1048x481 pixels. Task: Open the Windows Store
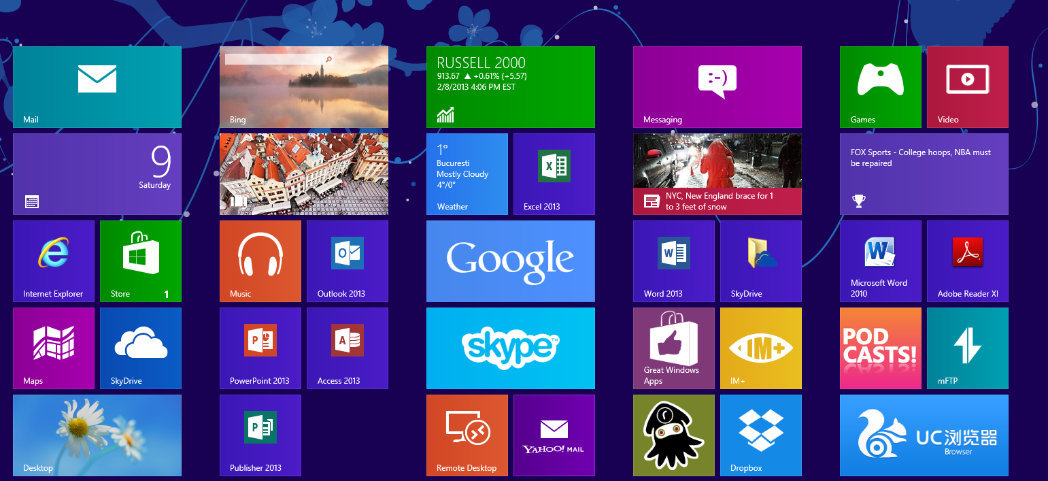pos(140,261)
